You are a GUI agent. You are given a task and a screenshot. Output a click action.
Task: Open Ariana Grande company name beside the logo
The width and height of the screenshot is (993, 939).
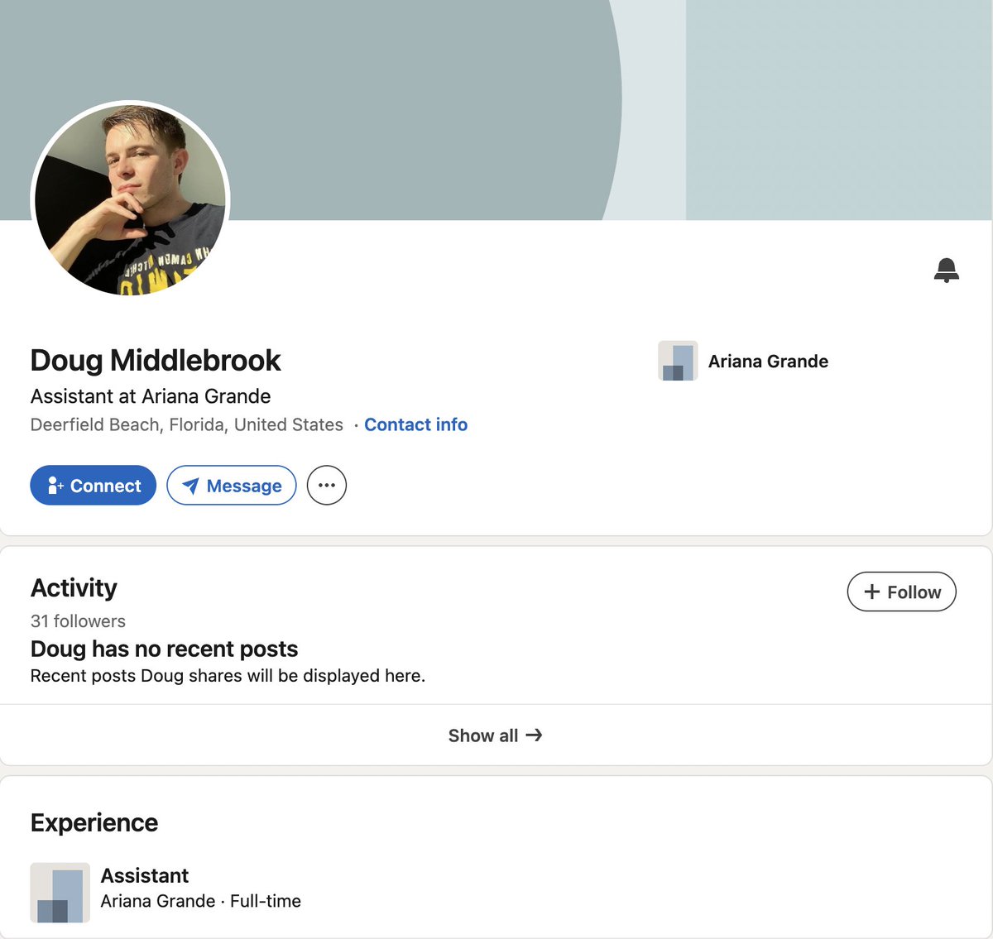click(x=768, y=362)
